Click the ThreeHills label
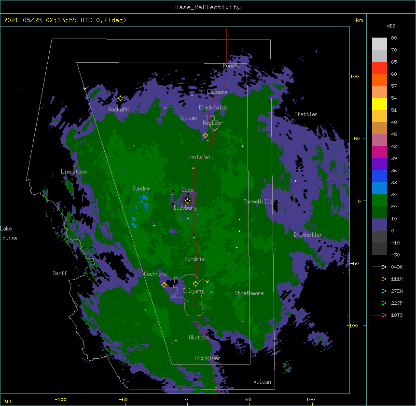Image resolution: width=416 pixels, height=406 pixels. [258, 202]
